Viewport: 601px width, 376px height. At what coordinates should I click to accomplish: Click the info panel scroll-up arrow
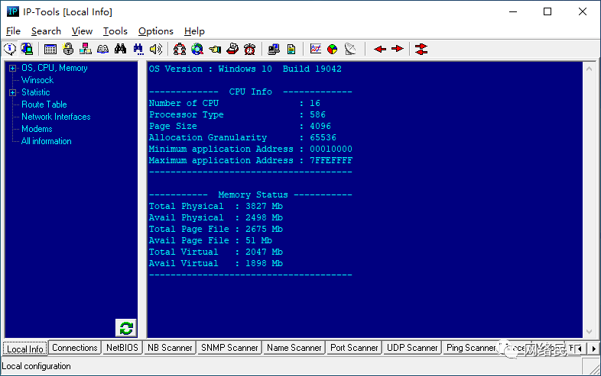[x=589, y=69]
